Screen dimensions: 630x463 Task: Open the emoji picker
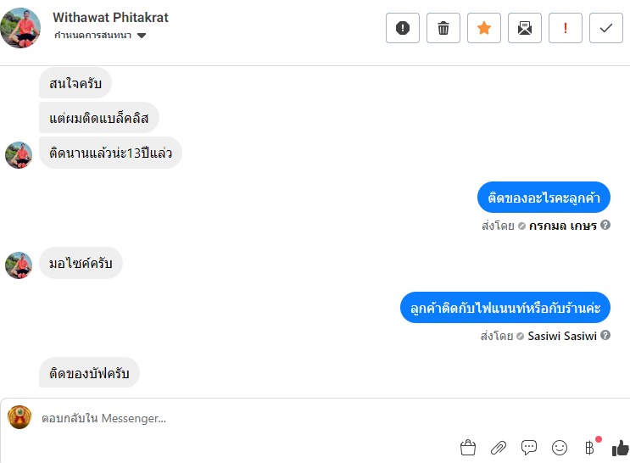(x=560, y=447)
